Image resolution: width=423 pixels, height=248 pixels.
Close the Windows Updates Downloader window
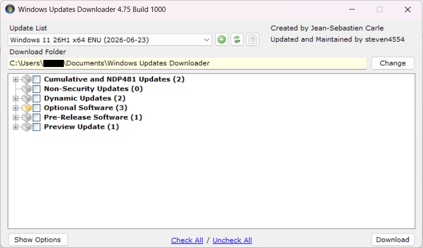pyautogui.click(x=408, y=10)
